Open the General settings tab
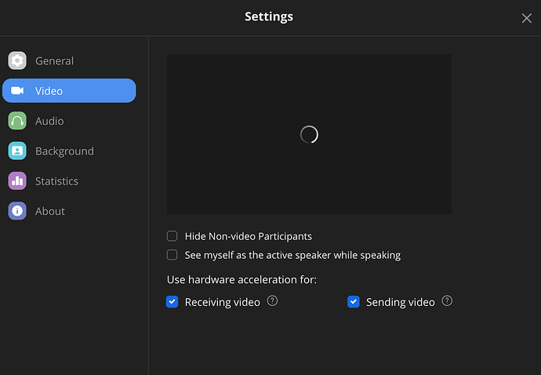Screen dimensions: 541x375 pos(54,61)
